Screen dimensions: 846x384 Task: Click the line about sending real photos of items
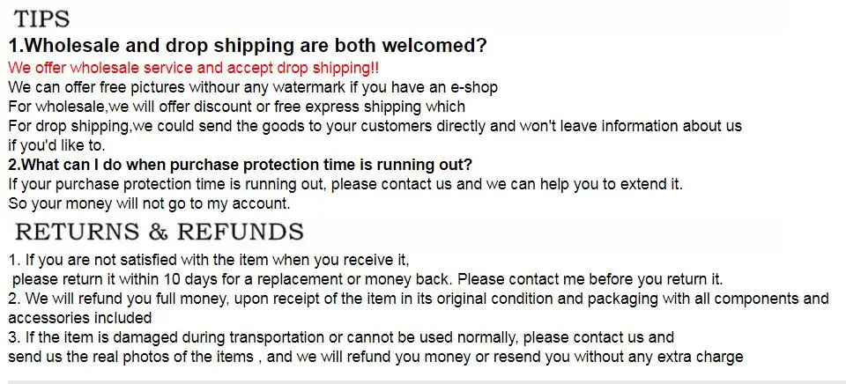tap(375, 357)
